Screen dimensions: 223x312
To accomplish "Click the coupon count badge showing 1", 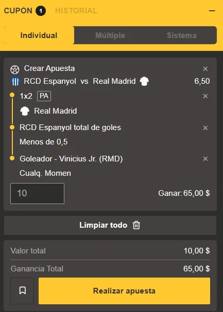I will pos(41,11).
